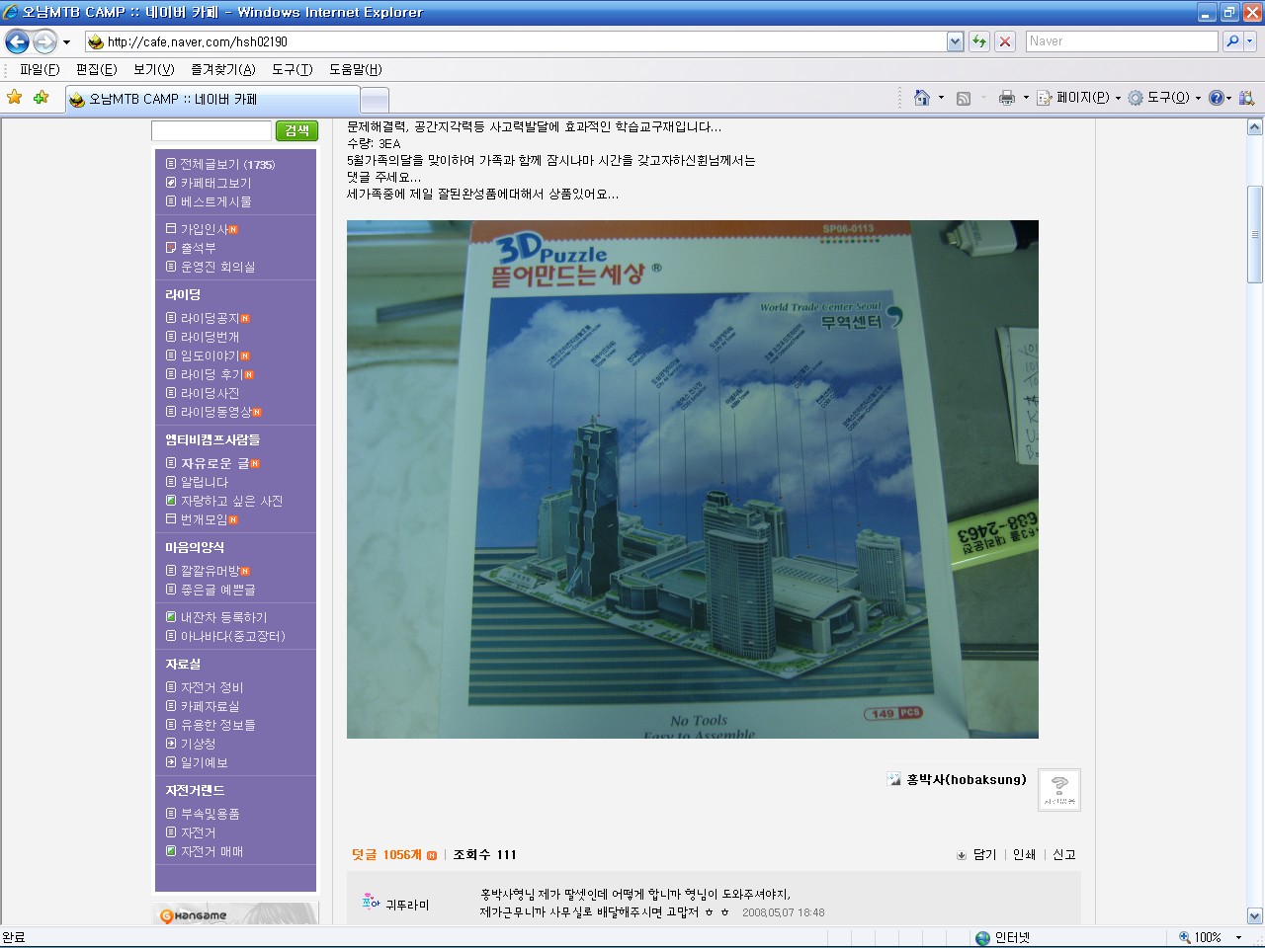Expand the address bar URL dropdown
Screen dimensions: 1265x948
click(x=955, y=41)
